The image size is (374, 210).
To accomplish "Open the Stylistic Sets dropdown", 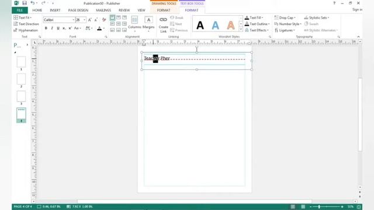I will tap(317, 17).
